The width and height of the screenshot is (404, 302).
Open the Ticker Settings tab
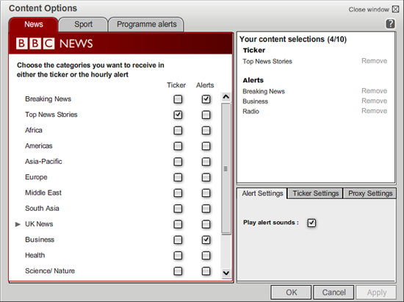point(315,193)
